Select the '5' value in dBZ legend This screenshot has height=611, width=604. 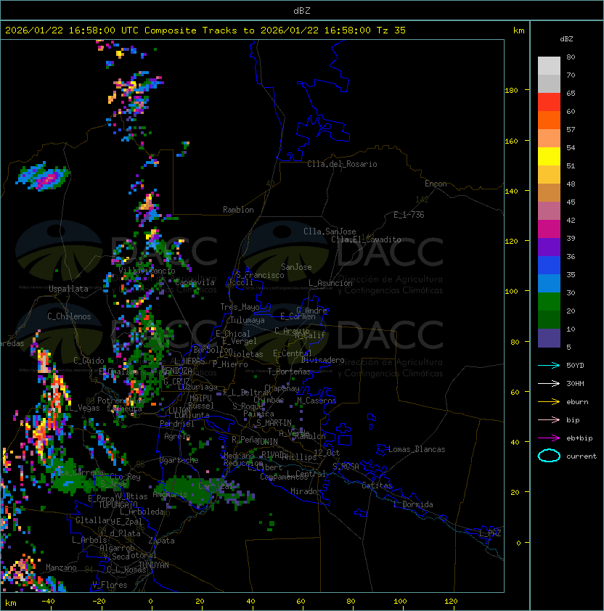coord(568,347)
